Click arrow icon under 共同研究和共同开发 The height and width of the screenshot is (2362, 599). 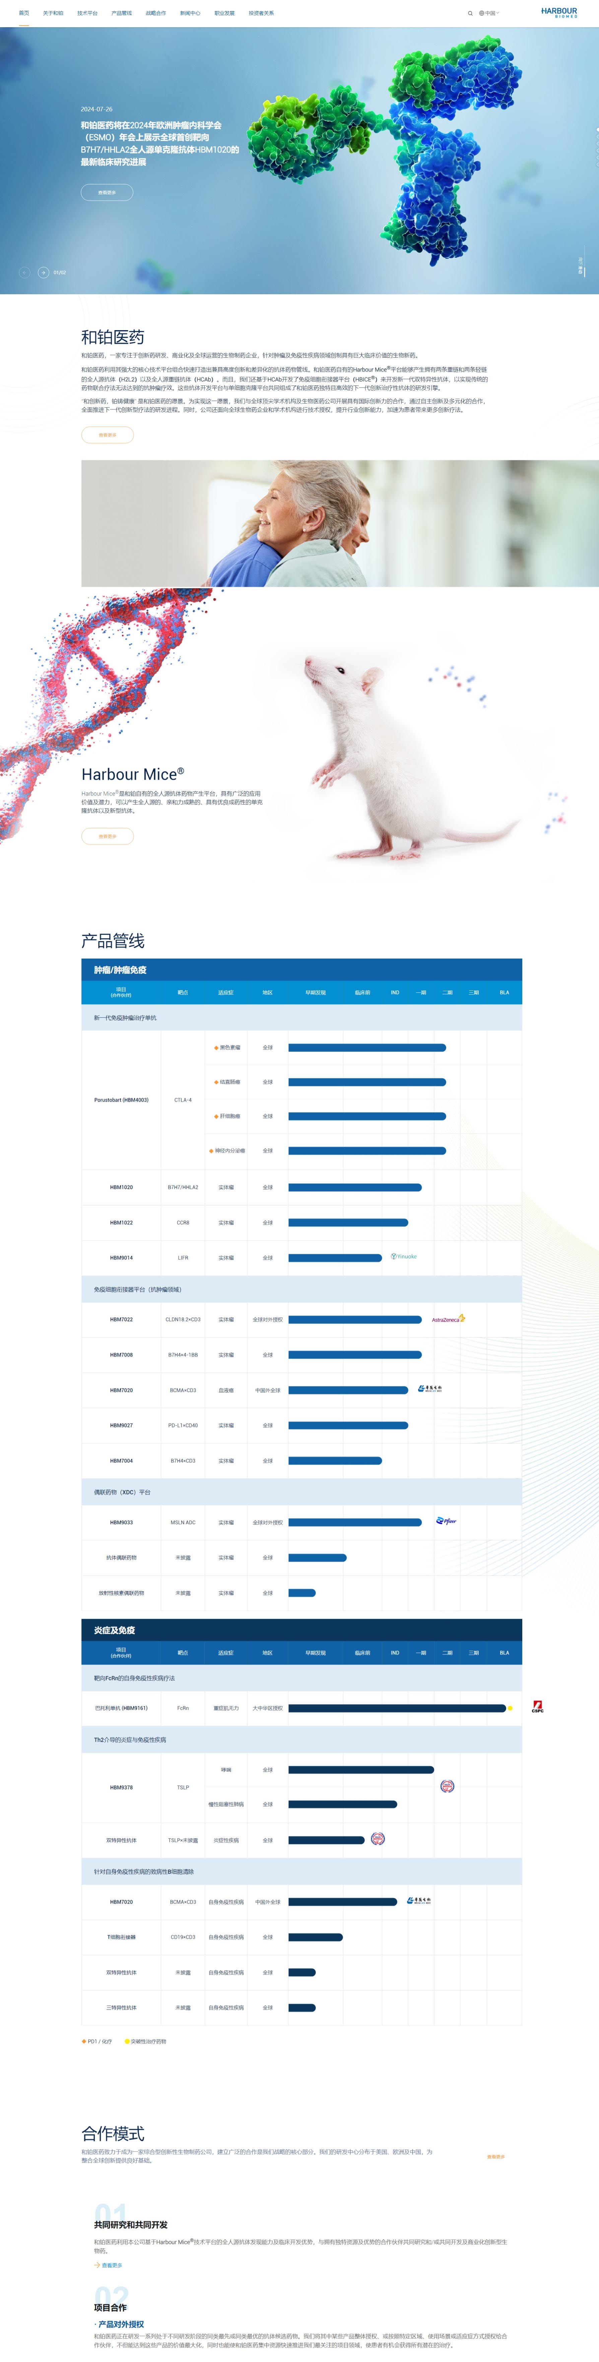pos(97,2265)
